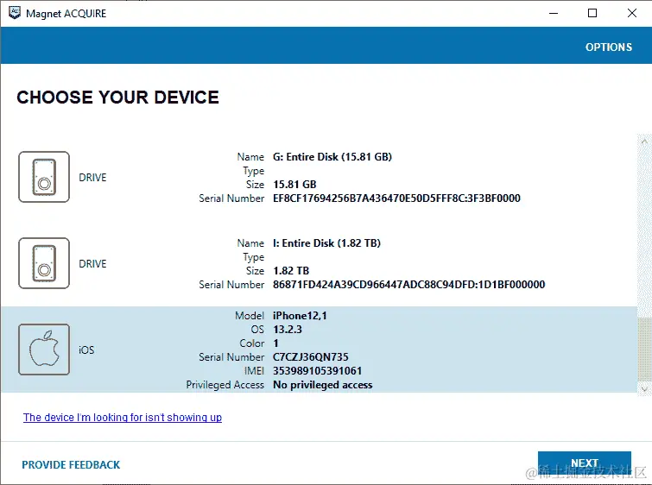Close the Magnet ACQUIRE window
Image resolution: width=652 pixels, height=485 pixels.
(x=631, y=13)
